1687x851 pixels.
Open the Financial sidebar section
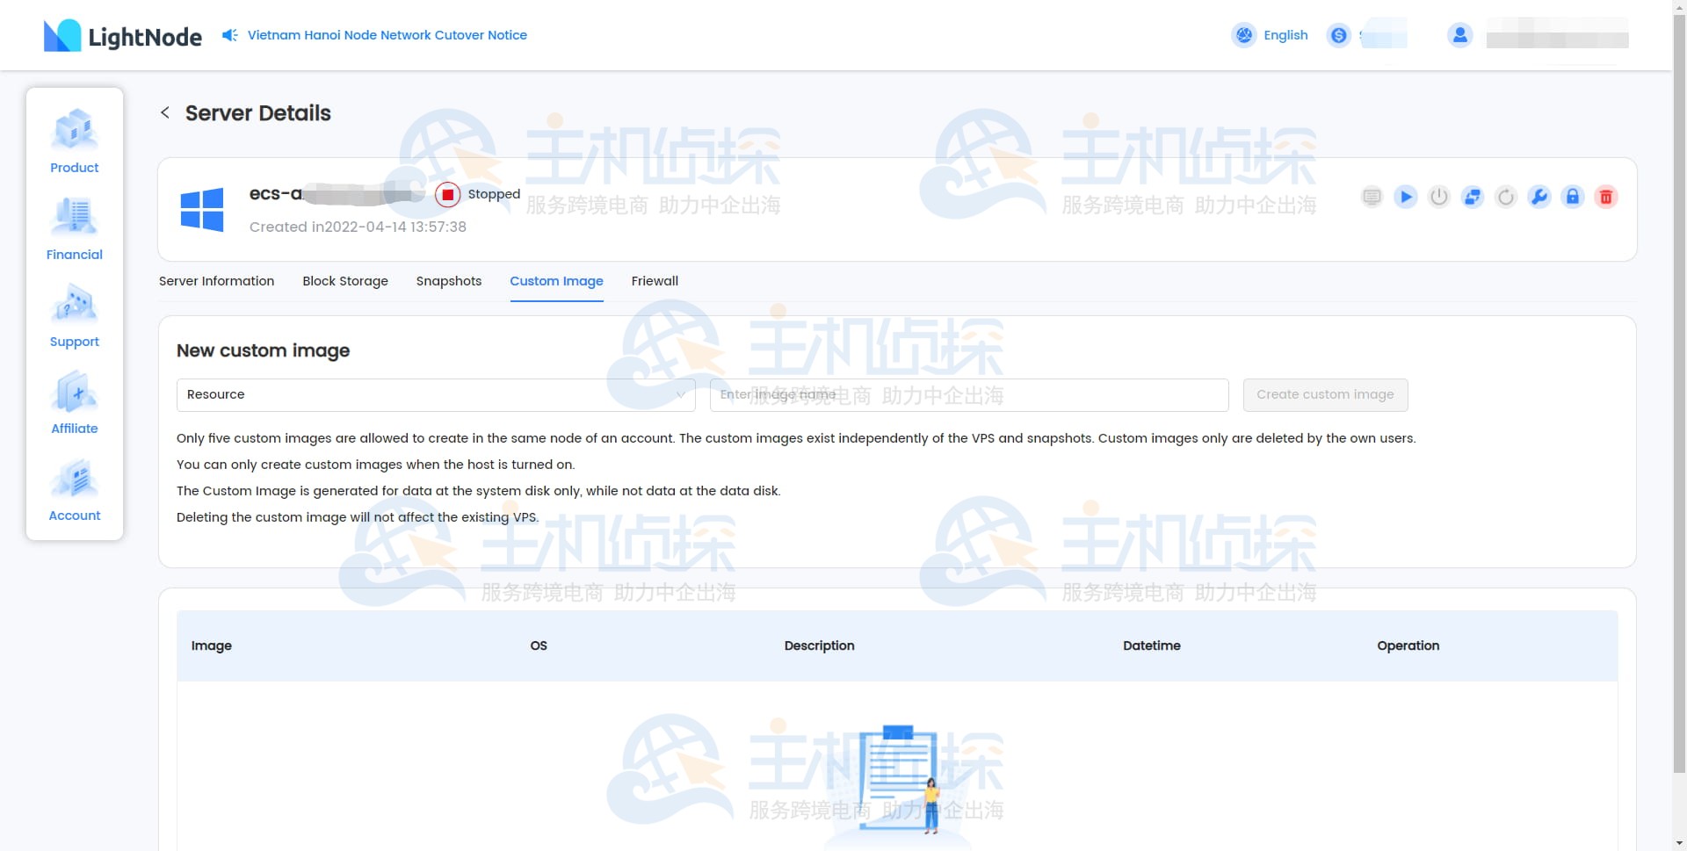[75, 228]
